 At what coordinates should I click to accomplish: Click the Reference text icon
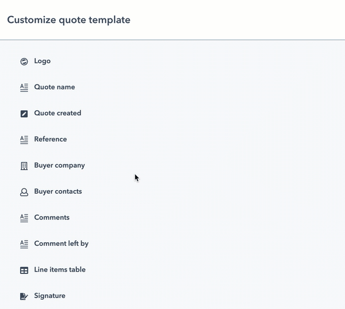click(x=24, y=140)
